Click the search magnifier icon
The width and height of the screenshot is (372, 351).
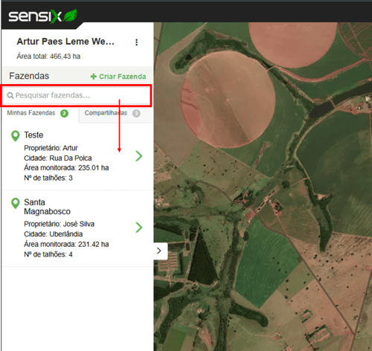(x=10, y=95)
